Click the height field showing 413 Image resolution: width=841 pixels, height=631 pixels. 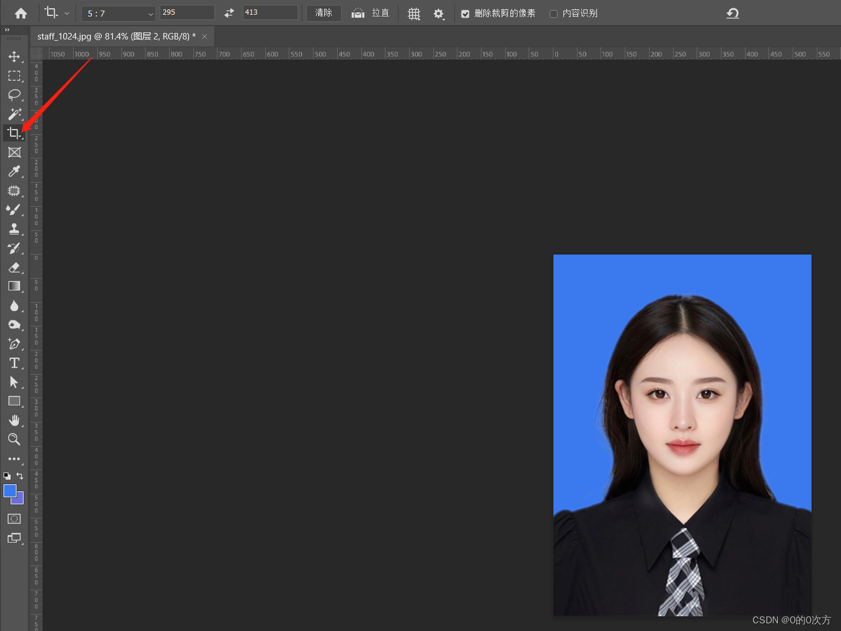271,12
